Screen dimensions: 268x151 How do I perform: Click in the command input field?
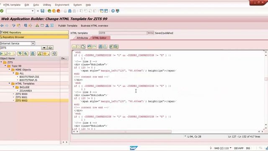(x=19, y=11)
